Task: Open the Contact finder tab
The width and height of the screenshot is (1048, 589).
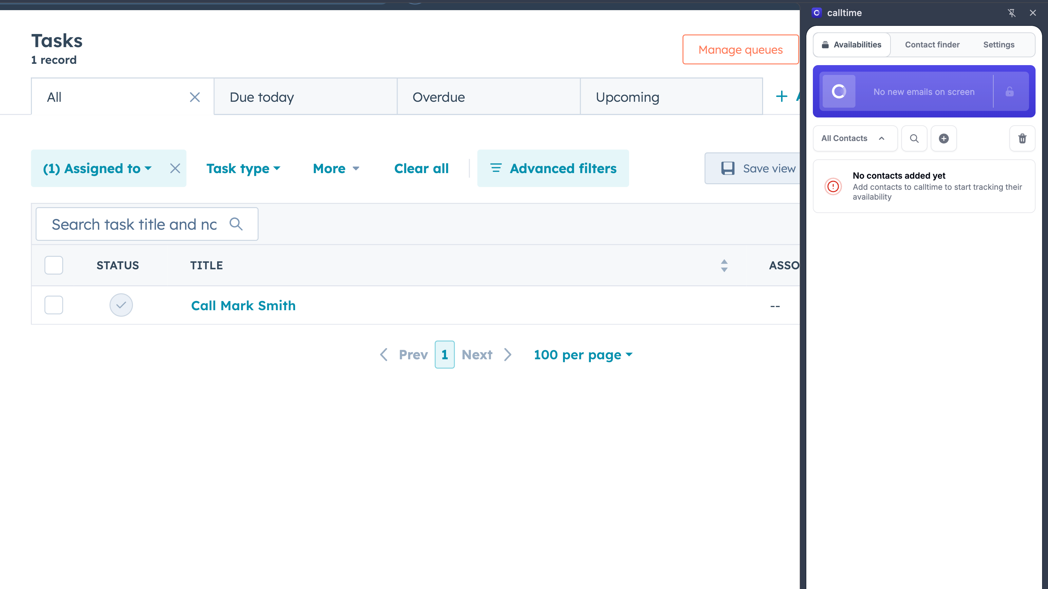Action: coord(932,45)
